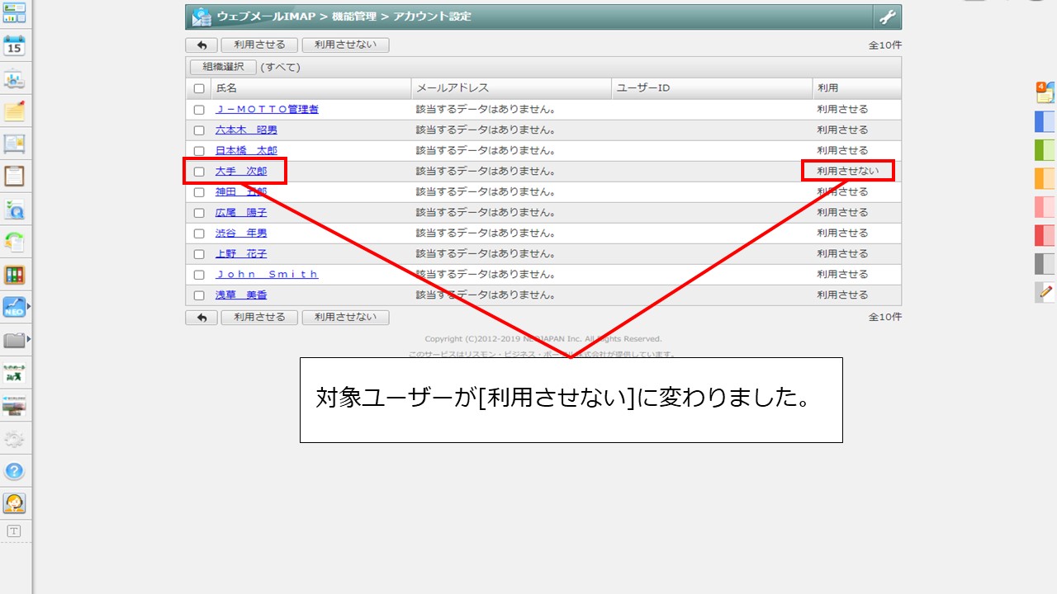Open the yellow memo note sidebar icon

pyautogui.click(x=15, y=111)
